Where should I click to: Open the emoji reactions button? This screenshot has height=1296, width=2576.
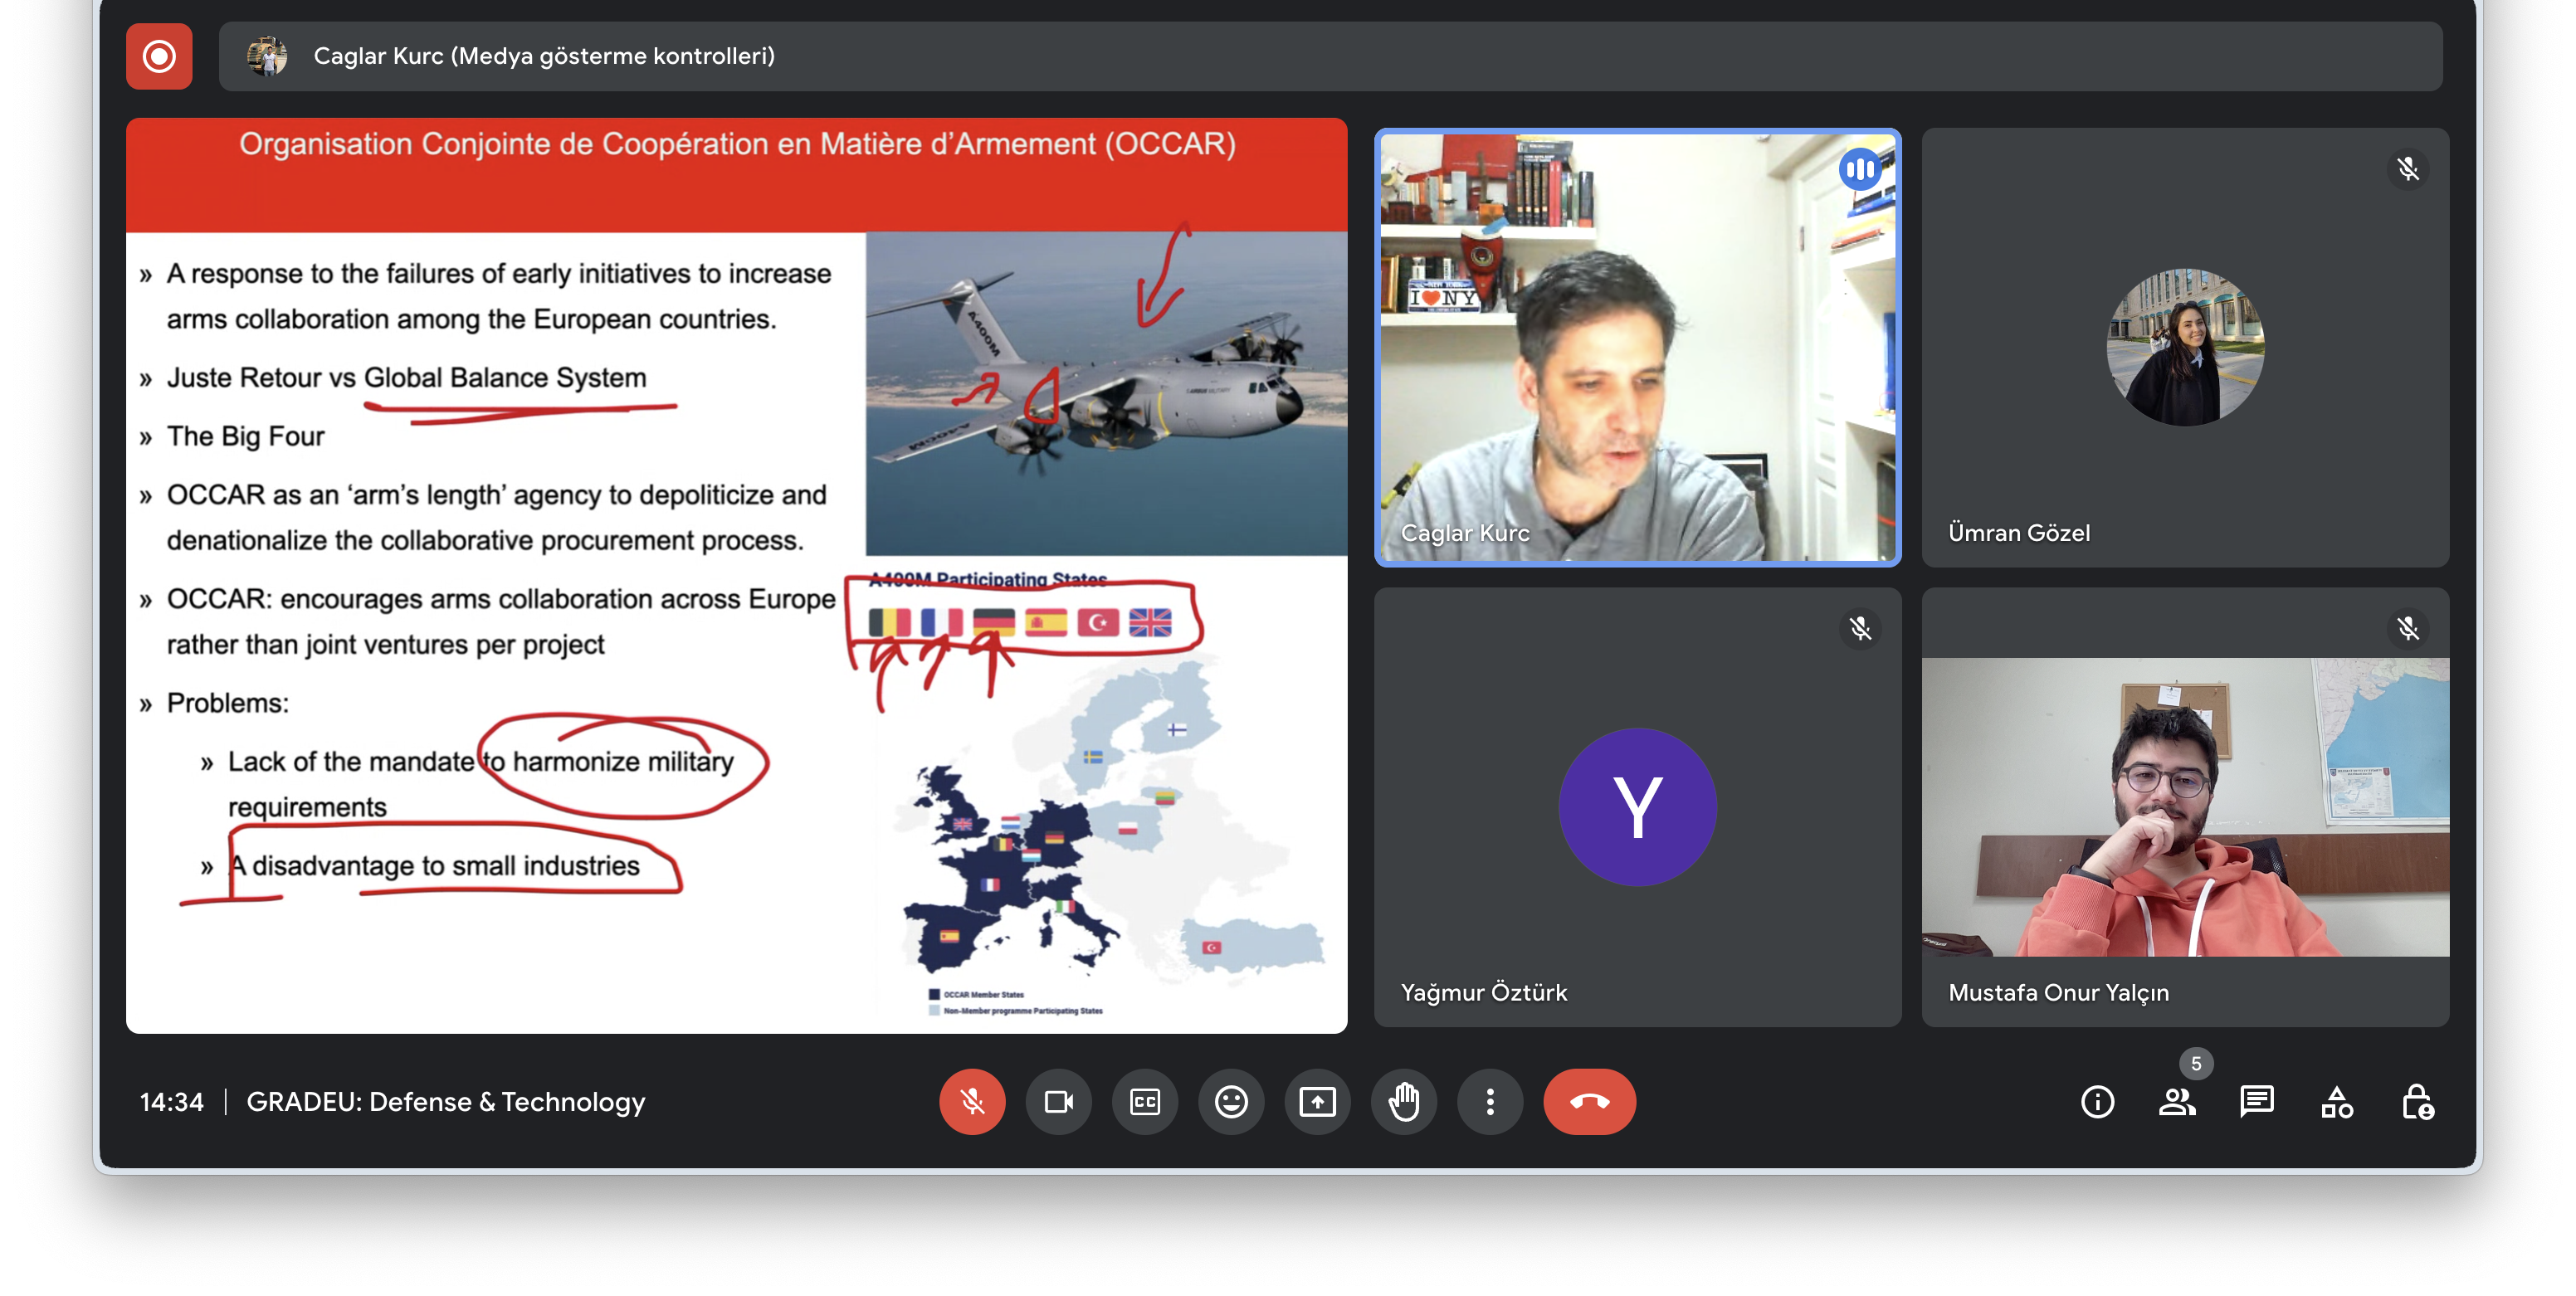(1231, 1102)
